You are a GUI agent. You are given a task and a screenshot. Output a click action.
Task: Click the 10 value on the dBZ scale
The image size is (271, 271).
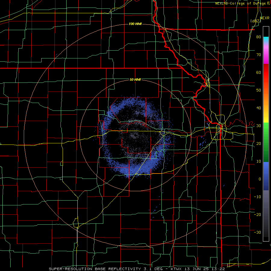(259, 161)
